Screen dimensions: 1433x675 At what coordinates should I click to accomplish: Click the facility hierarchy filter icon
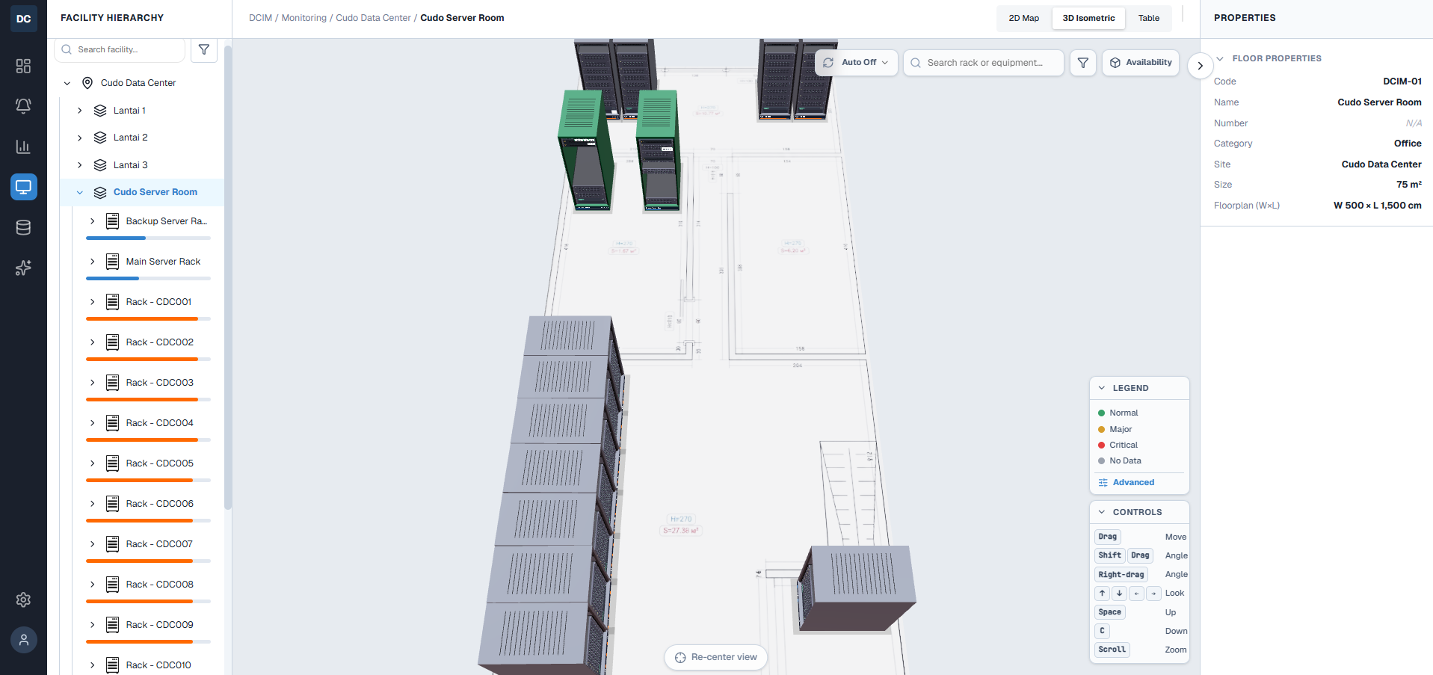pos(204,49)
